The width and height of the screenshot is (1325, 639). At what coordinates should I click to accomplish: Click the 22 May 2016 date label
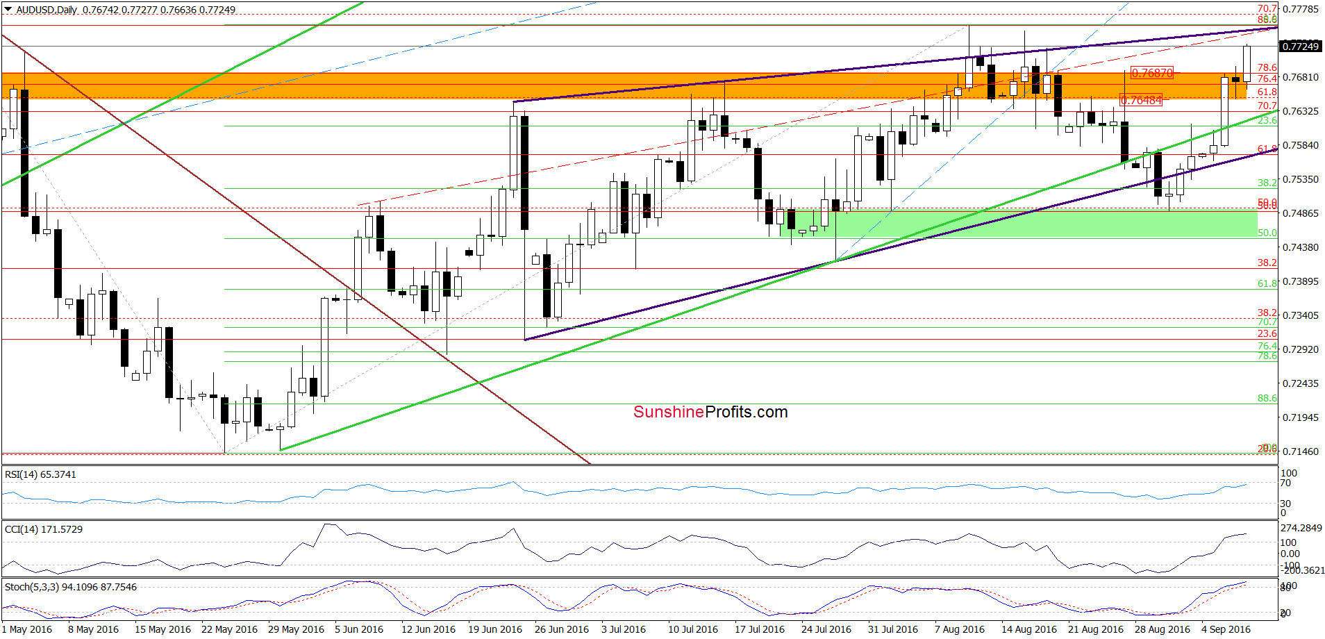click(229, 629)
